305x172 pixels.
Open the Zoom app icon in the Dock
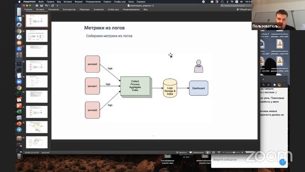click(x=19, y=82)
